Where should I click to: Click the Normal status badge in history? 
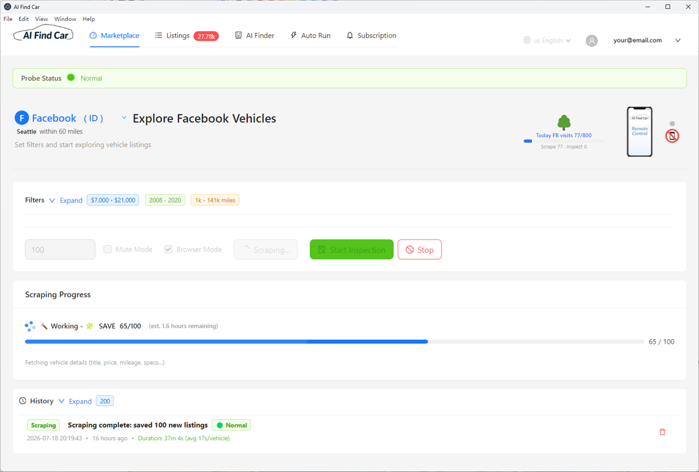(231, 425)
